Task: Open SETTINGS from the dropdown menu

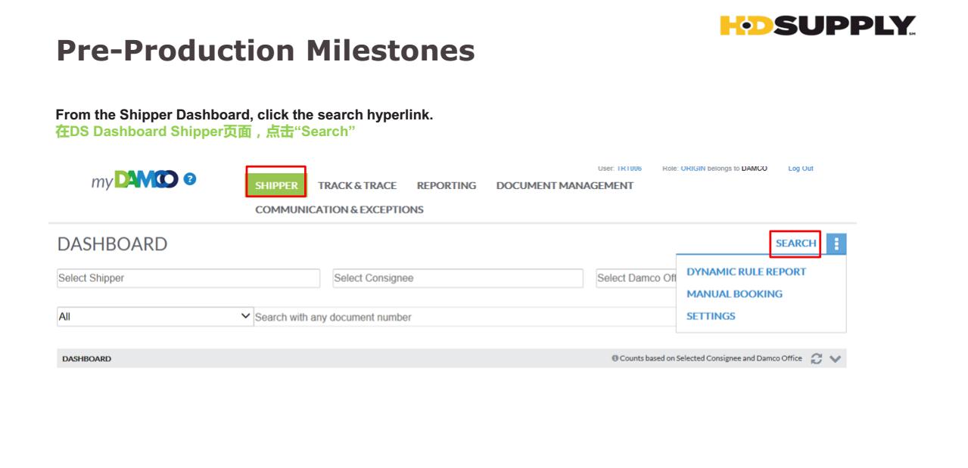Action: click(x=711, y=316)
